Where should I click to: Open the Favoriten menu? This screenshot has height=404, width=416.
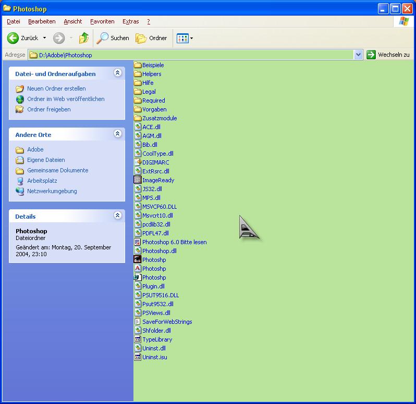point(102,21)
